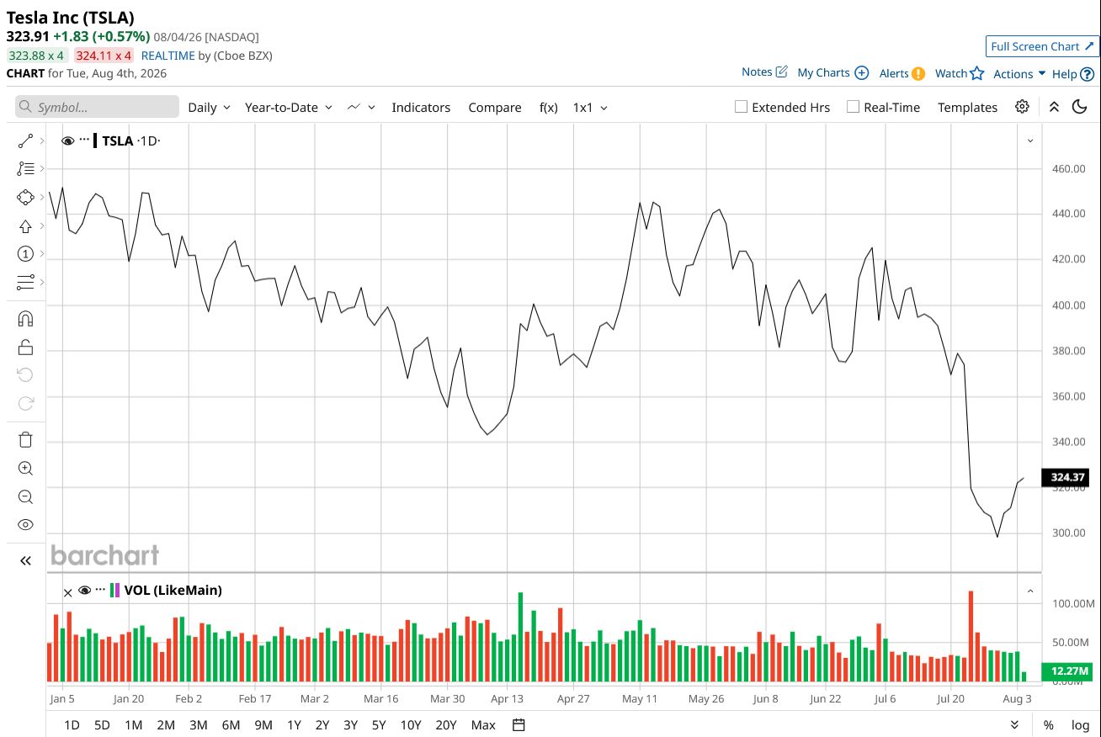1101x737 pixels.
Task: Switch to dark mode with moon icon
Action: tap(1080, 107)
